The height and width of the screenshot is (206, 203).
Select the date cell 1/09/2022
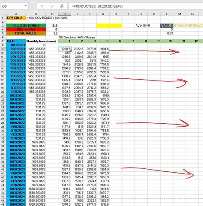pyautogui.click(x=16, y=123)
